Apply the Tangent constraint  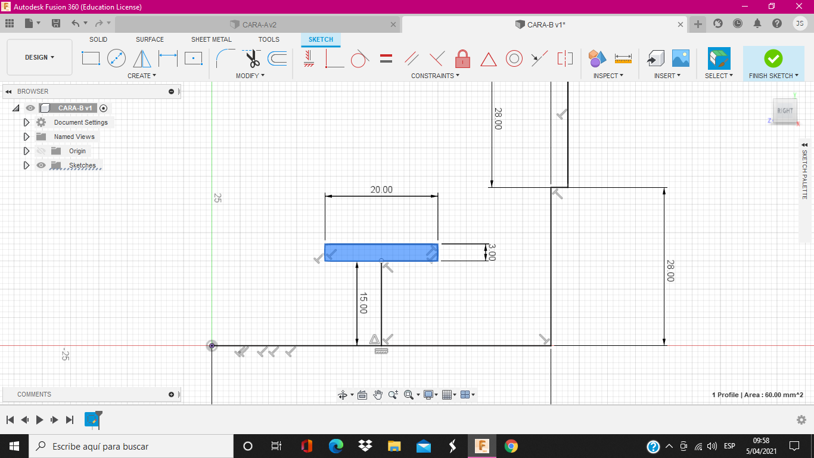pyautogui.click(x=359, y=58)
